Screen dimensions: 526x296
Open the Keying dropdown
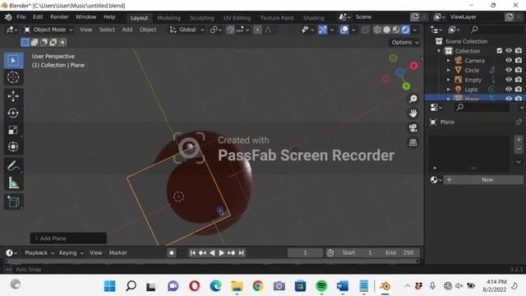(x=72, y=252)
